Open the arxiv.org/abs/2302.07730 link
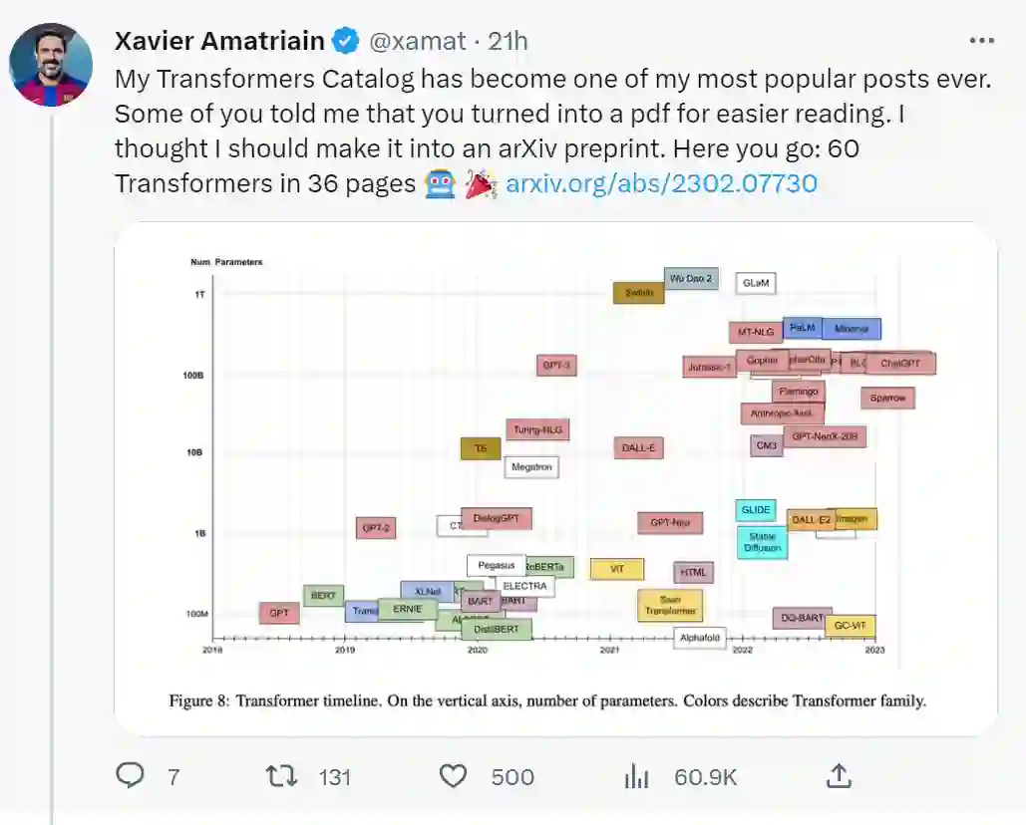This screenshot has width=1026, height=825. click(661, 183)
